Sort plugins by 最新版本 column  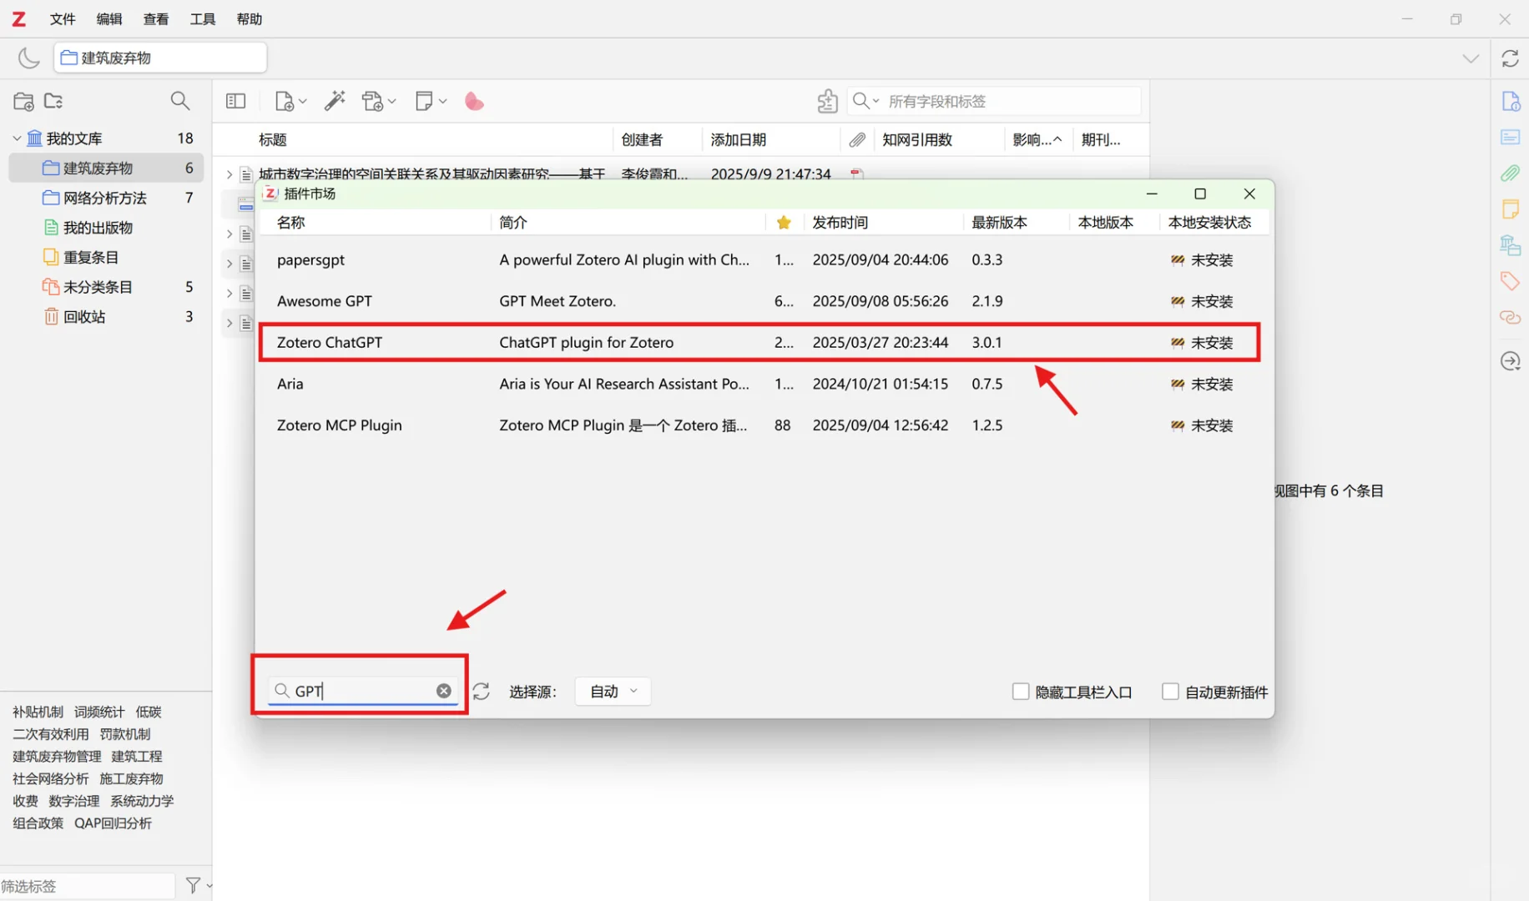pos(999,223)
